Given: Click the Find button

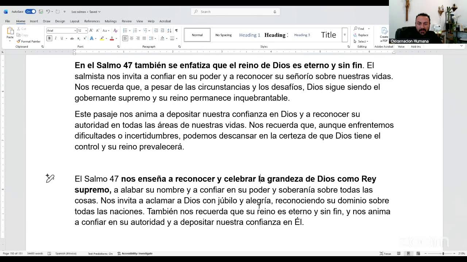Looking at the screenshot, I should coord(359,29).
